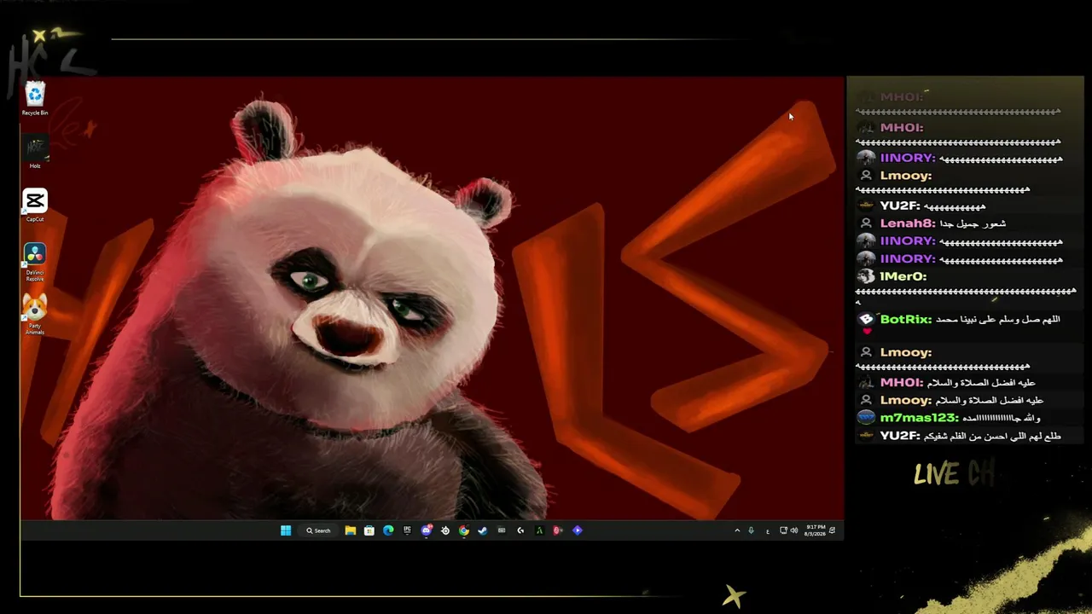Open Steam from the taskbar
Viewport: 1092px width, 614px height.
(x=482, y=530)
